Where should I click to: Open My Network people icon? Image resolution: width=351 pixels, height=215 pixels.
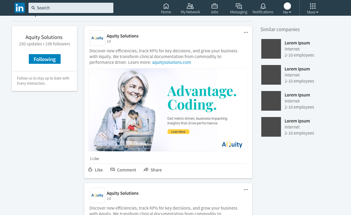pos(190,6)
